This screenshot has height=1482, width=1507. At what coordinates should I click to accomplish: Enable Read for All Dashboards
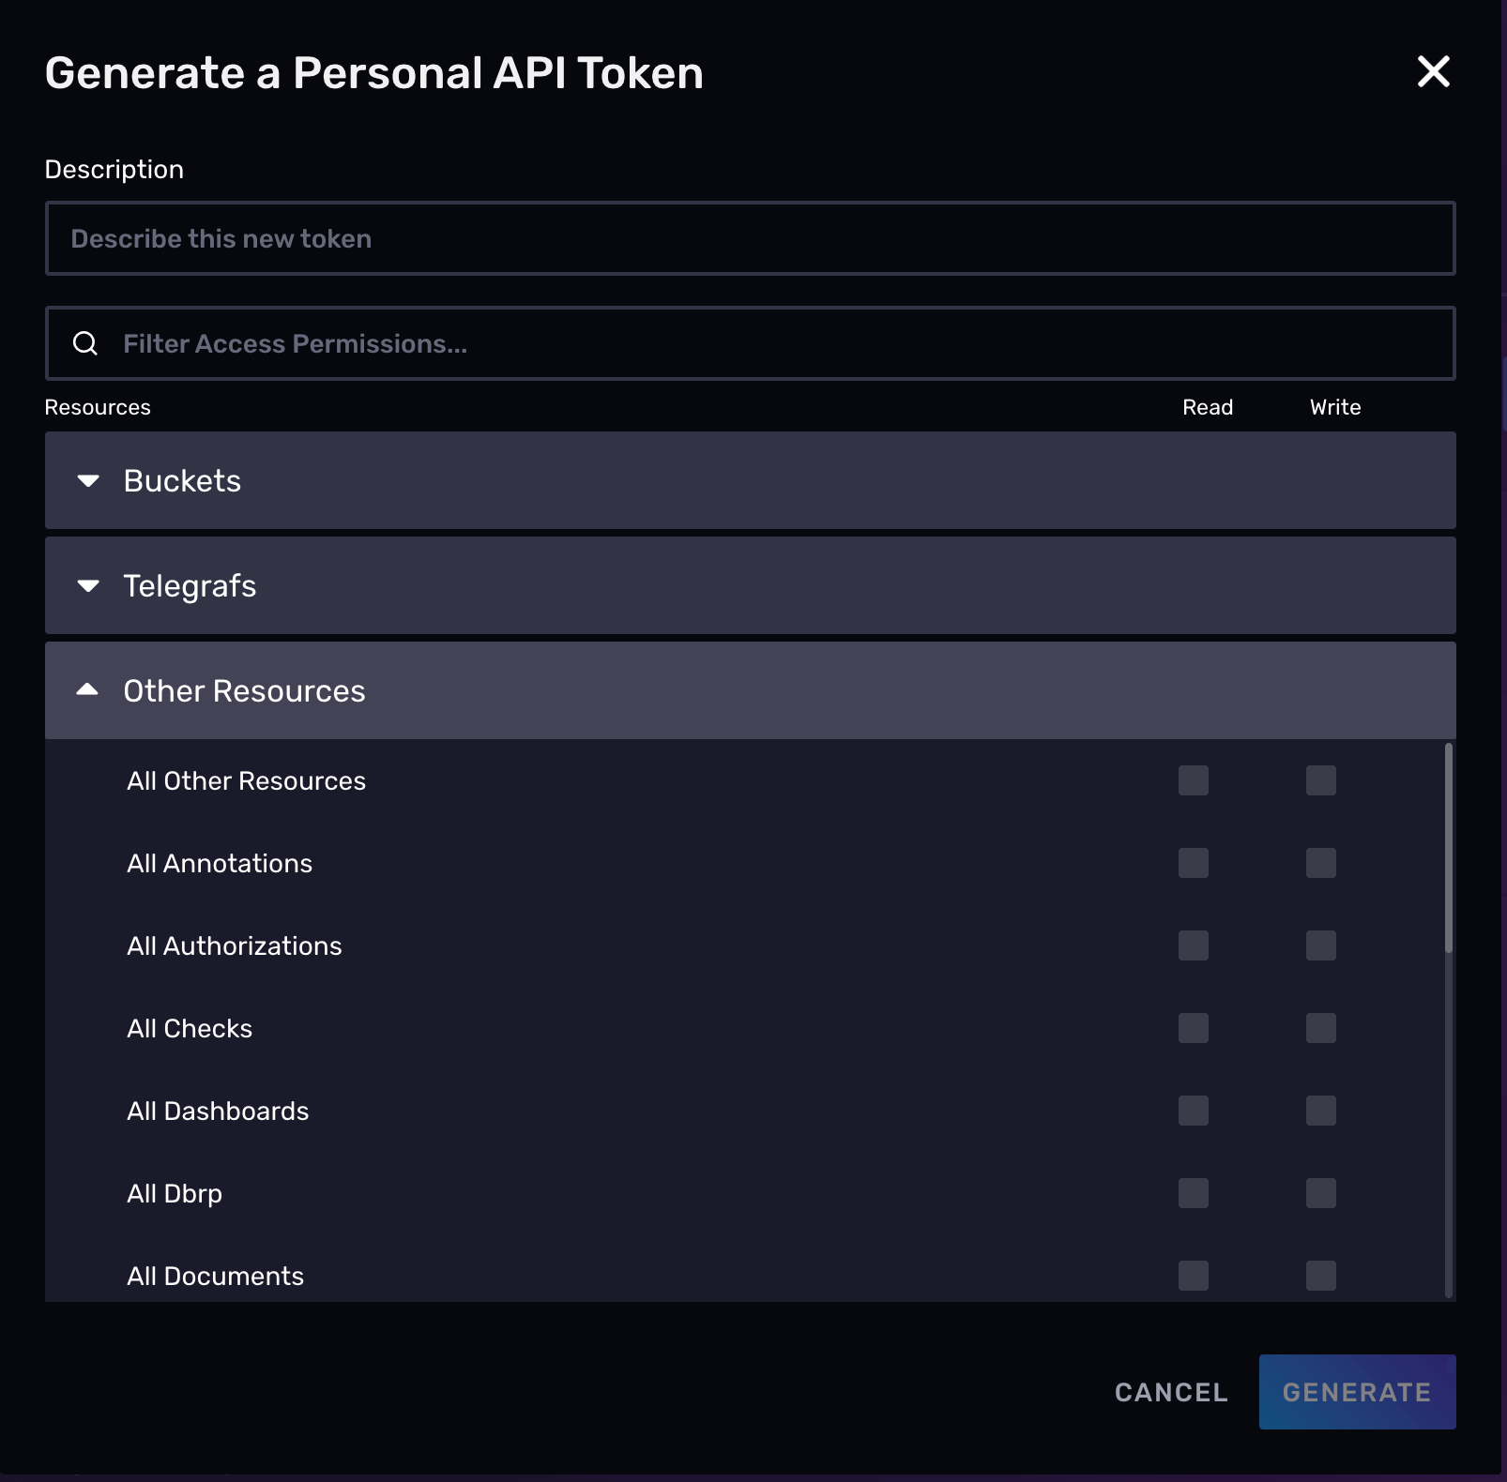point(1193,1111)
